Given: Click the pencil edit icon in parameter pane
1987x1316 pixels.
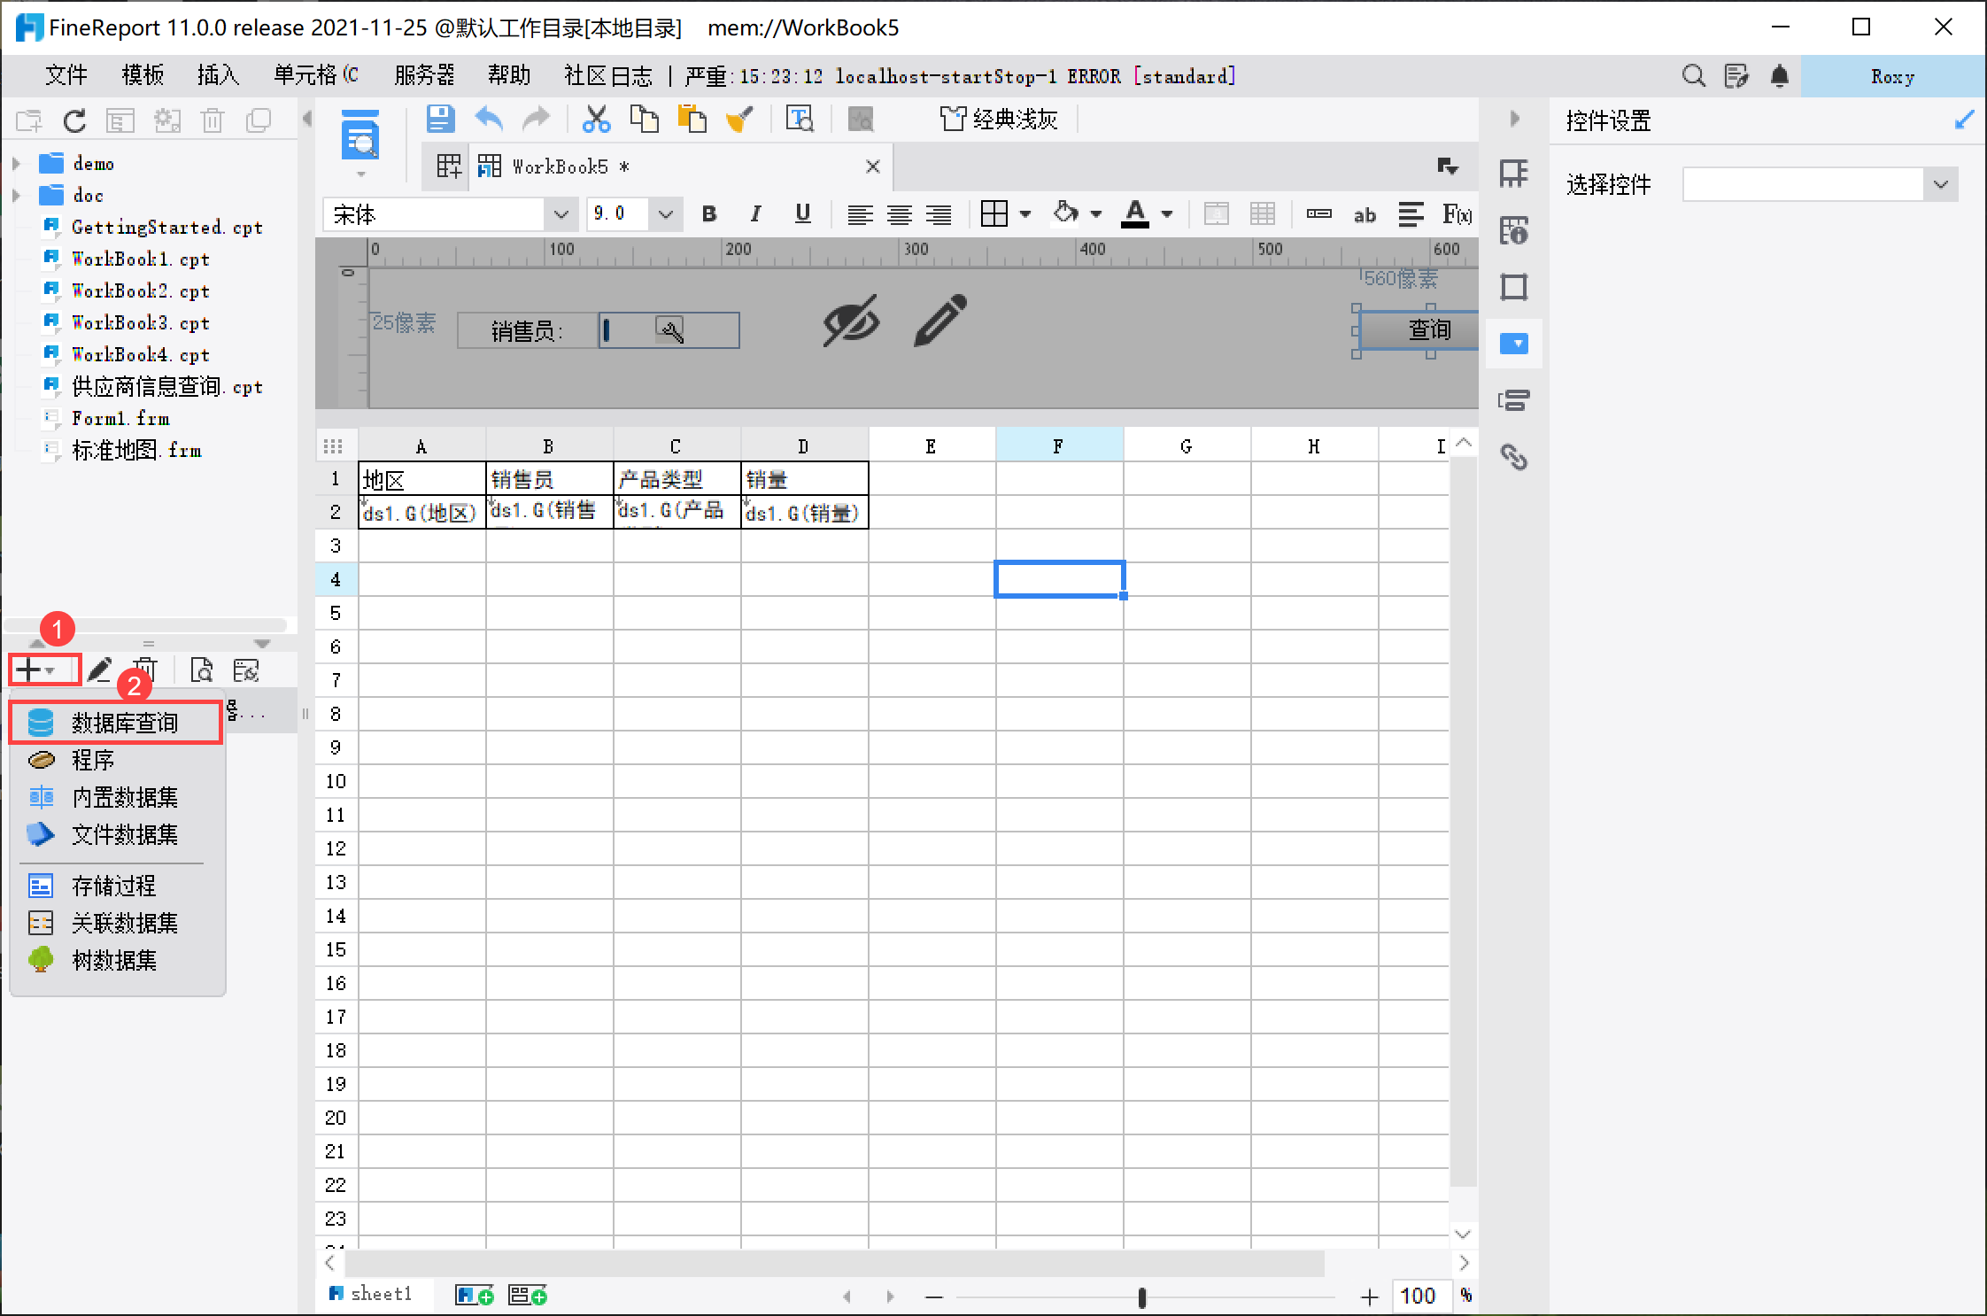Looking at the screenshot, I should click(x=940, y=321).
